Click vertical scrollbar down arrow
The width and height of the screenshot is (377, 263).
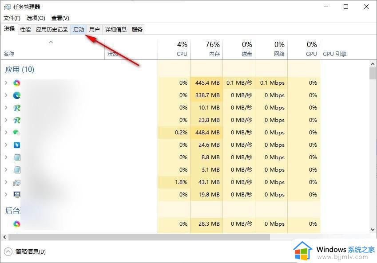click(373, 230)
